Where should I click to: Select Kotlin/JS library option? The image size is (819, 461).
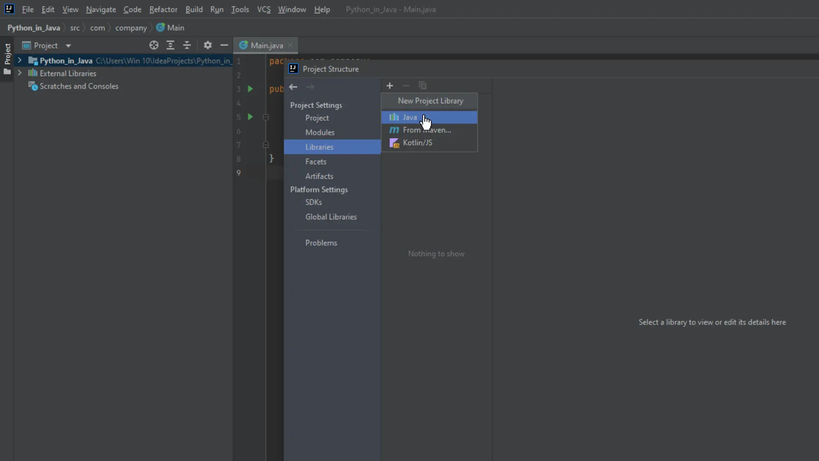pyautogui.click(x=417, y=143)
